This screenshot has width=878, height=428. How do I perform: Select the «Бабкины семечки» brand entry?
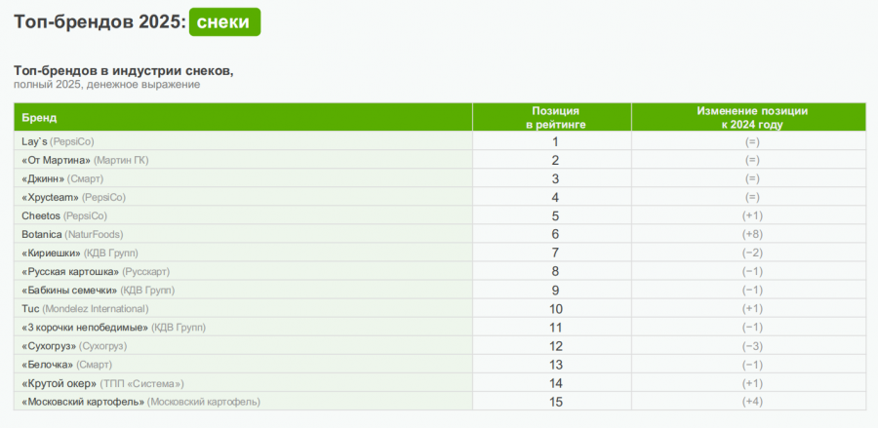(x=69, y=290)
